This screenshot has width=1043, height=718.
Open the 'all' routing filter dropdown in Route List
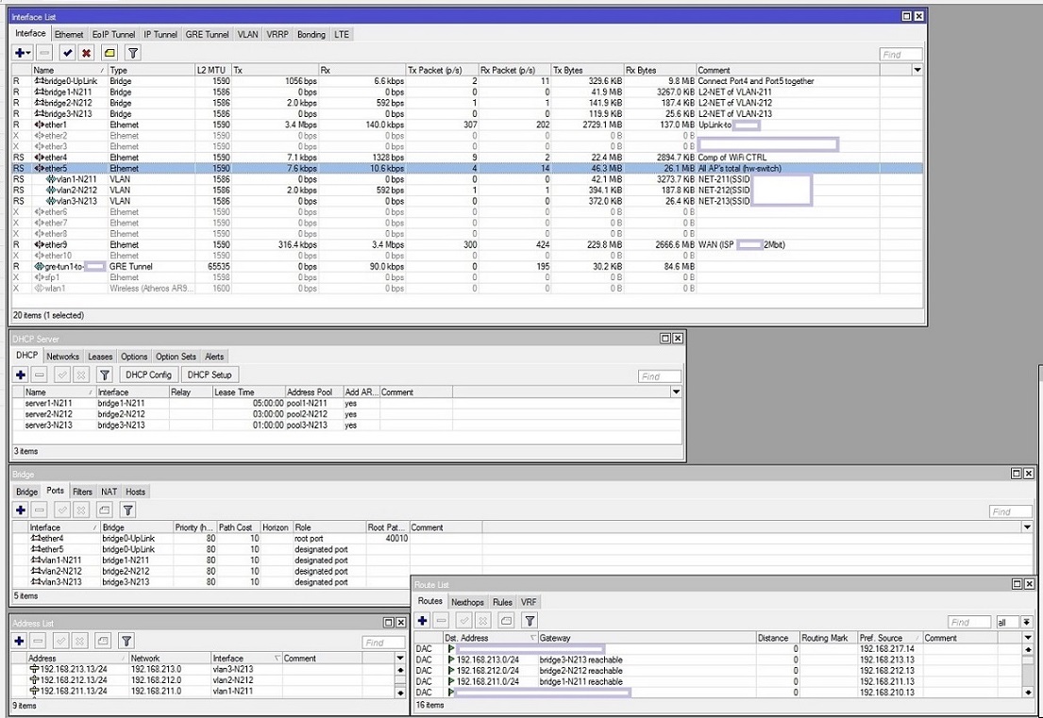(x=1027, y=623)
